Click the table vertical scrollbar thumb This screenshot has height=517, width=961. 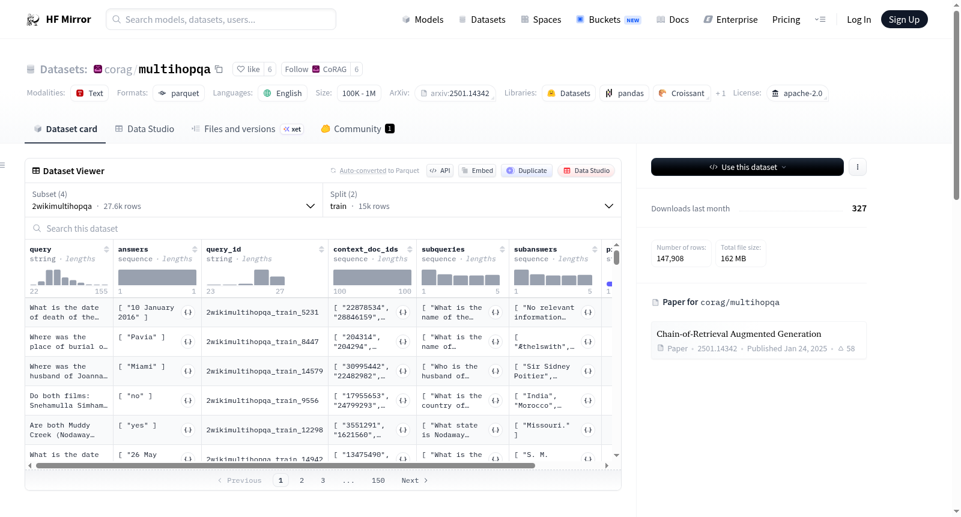point(617,257)
